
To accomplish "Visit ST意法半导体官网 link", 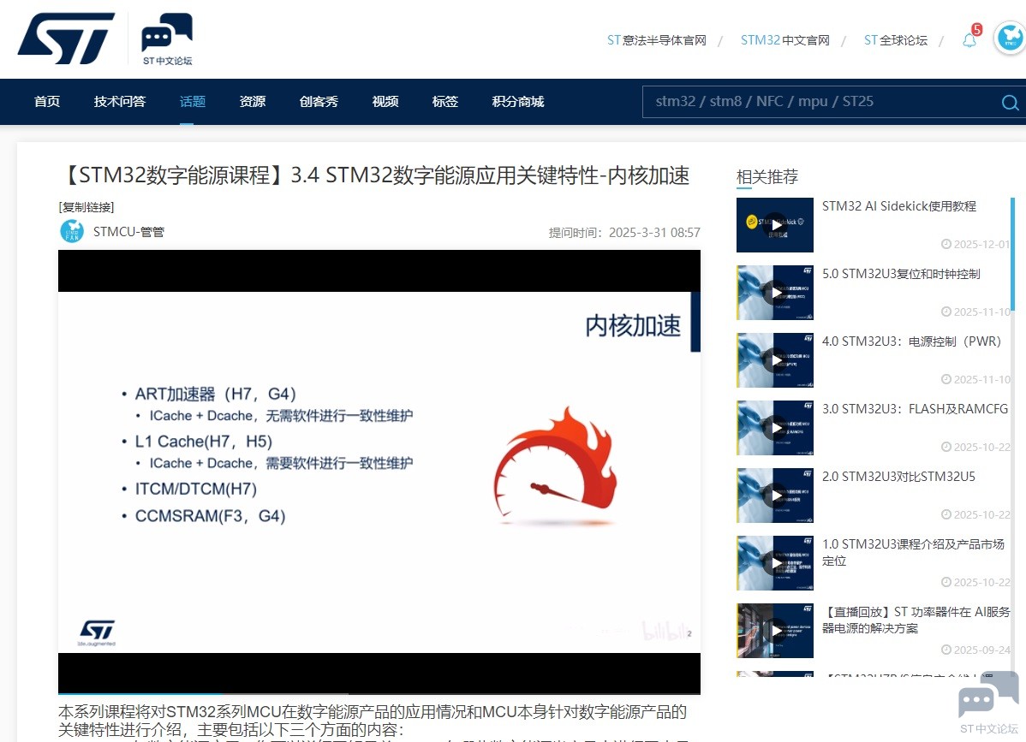I will [x=656, y=40].
